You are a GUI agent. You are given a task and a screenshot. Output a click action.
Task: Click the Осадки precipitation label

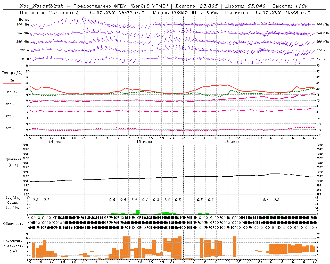13,203
